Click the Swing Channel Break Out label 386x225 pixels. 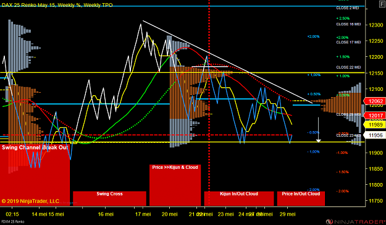click(35, 148)
